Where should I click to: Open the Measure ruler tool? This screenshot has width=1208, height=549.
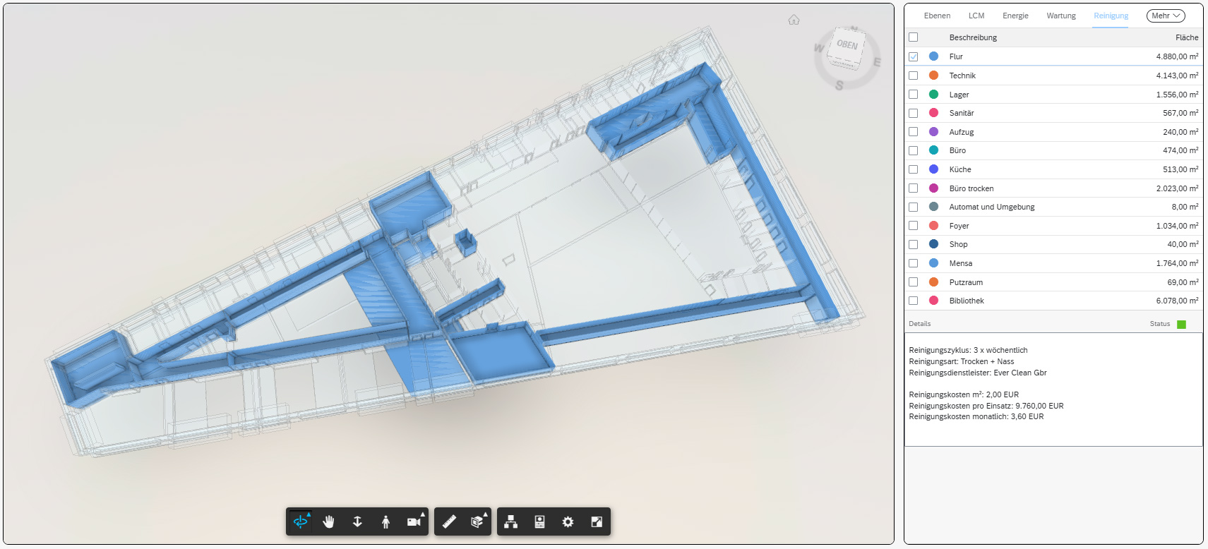tap(449, 522)
